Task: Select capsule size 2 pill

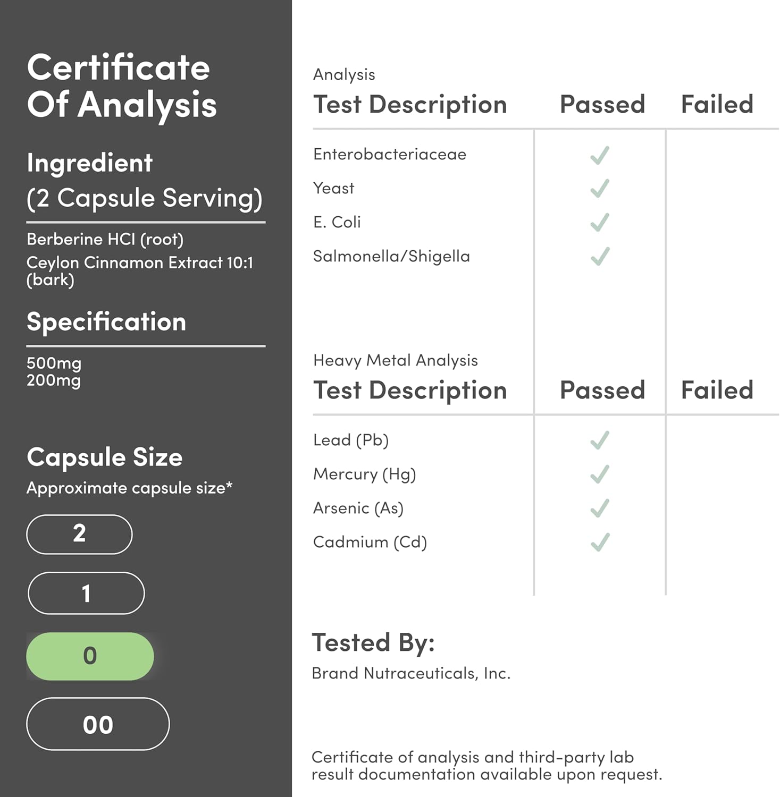Action: (79, 534)
